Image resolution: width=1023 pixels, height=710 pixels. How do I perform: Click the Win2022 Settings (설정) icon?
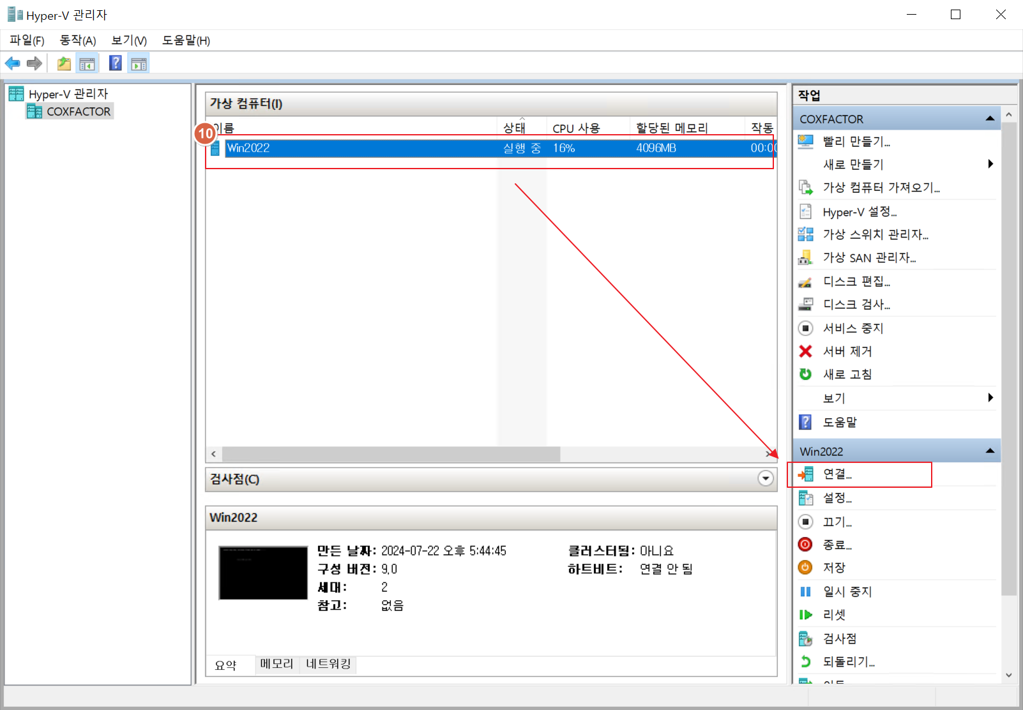tap(806, 498)
